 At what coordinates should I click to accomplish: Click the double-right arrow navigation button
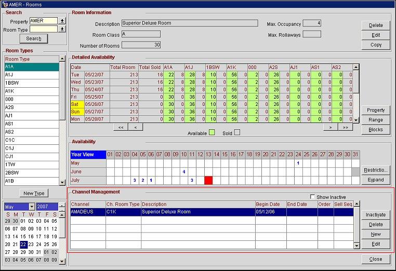click(345, 127)
